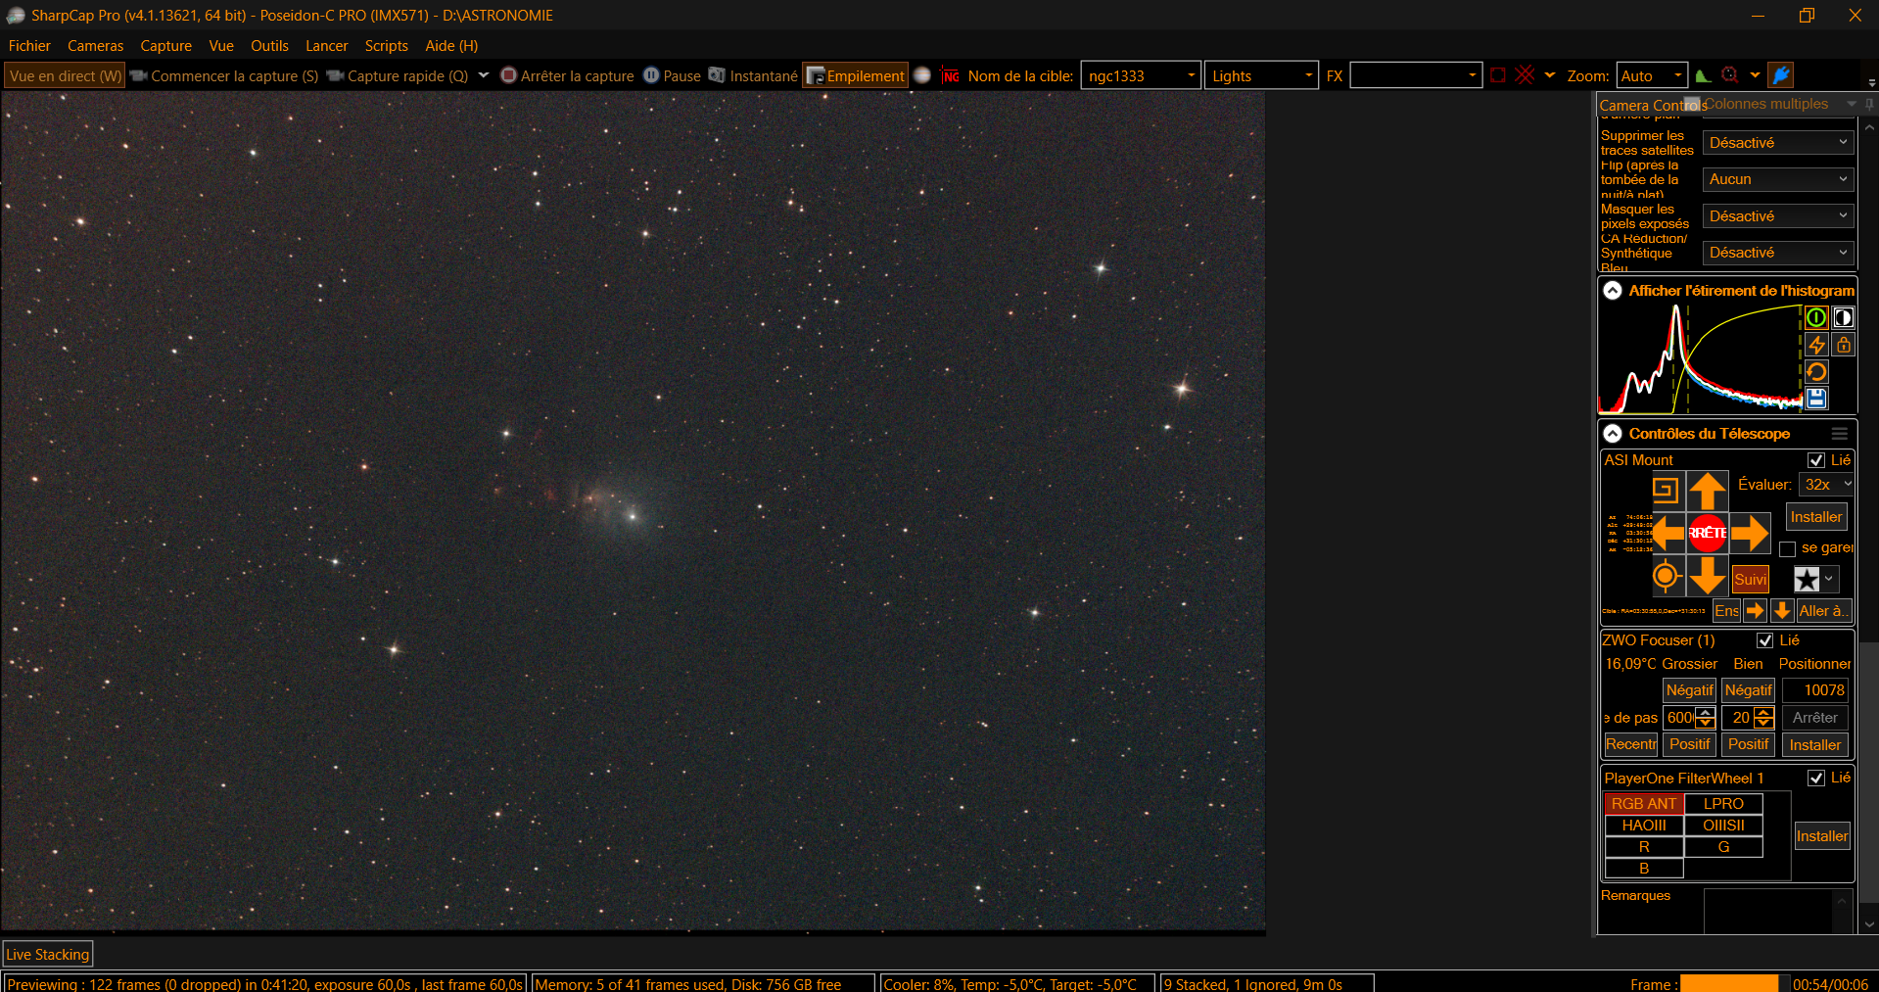
Task: Open the FX effects dropdown
Action: (x=1415, y=75)
